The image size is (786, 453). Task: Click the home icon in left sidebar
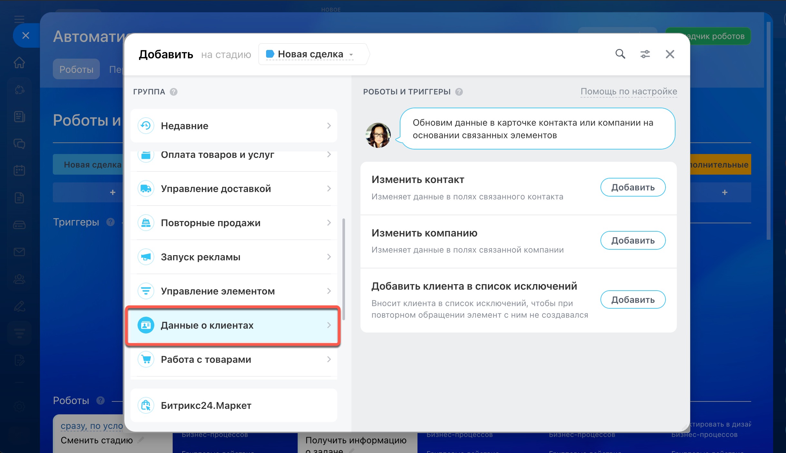click(19, 63)
